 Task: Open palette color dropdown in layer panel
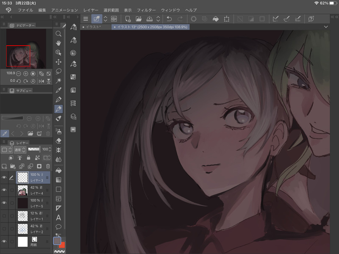(x=6, y=150)
